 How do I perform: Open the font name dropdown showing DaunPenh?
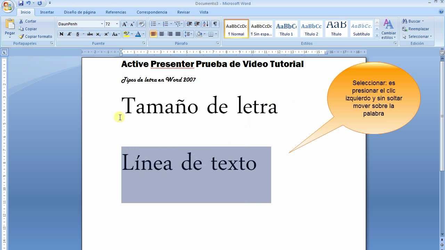click(102, 24)
